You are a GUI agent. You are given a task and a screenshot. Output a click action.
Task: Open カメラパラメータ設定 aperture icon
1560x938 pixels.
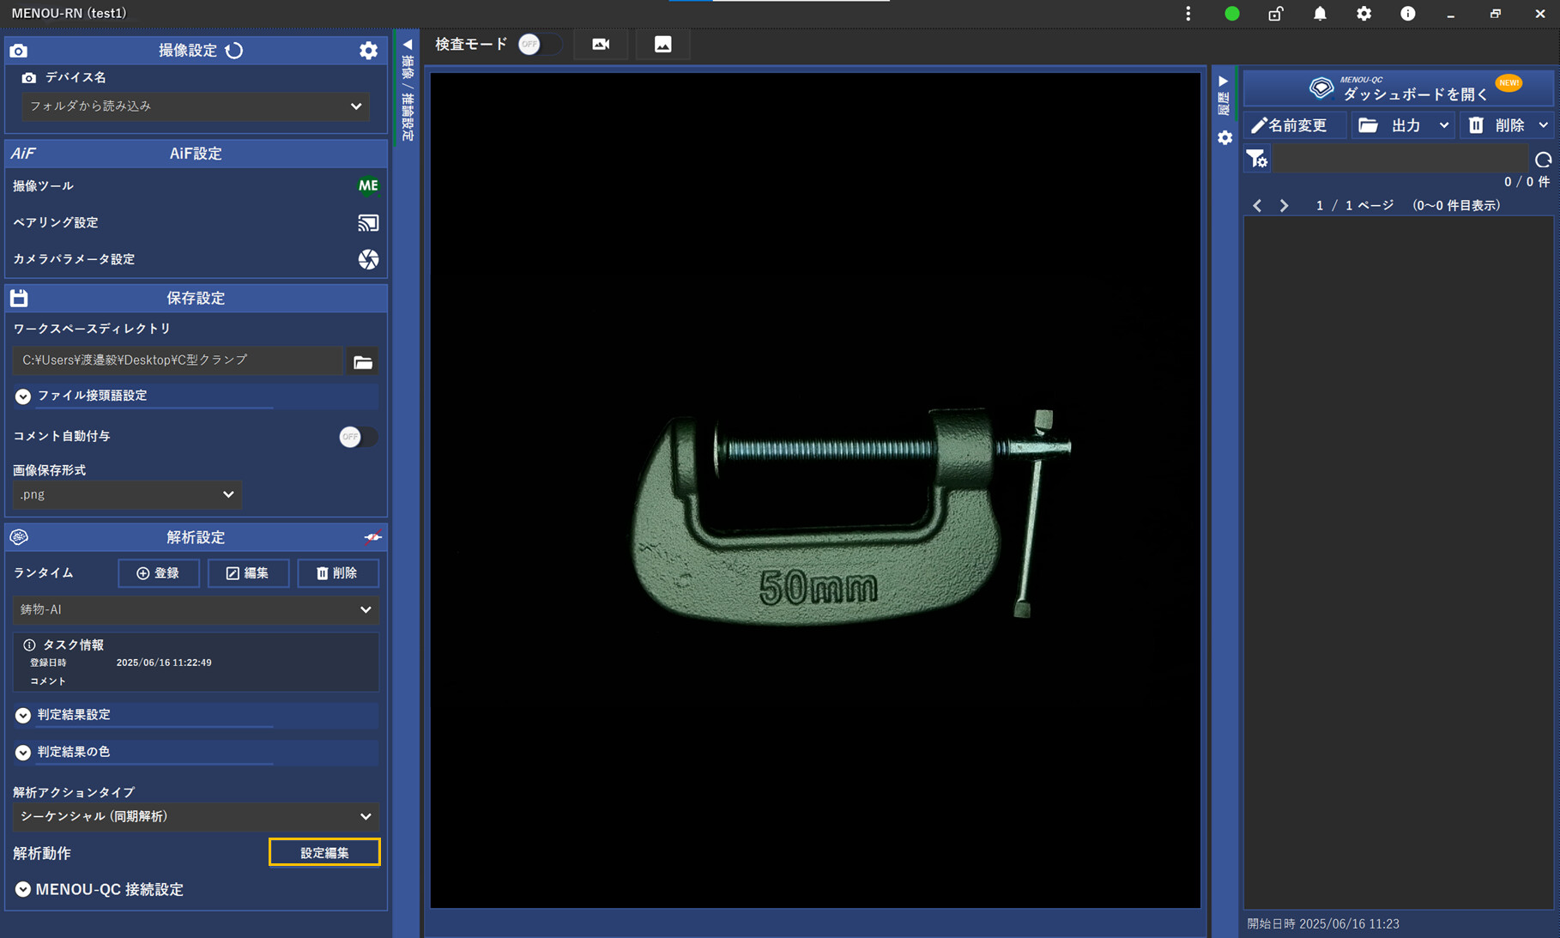click(368, 259)
